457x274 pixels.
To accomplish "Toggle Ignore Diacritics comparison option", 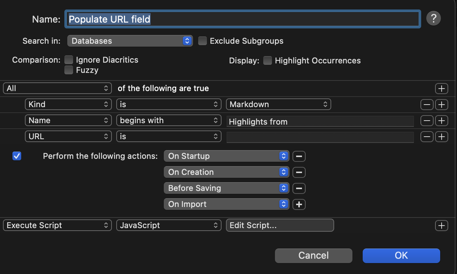I will pos(69,60).
